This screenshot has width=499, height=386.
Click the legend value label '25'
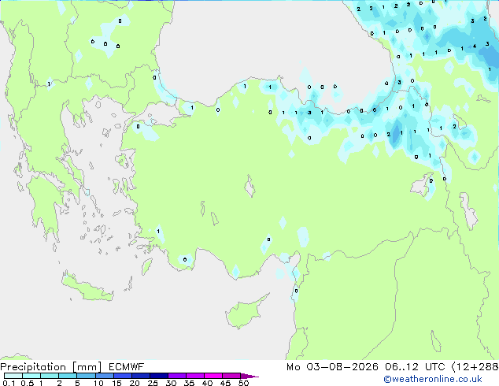pos(153,383)
